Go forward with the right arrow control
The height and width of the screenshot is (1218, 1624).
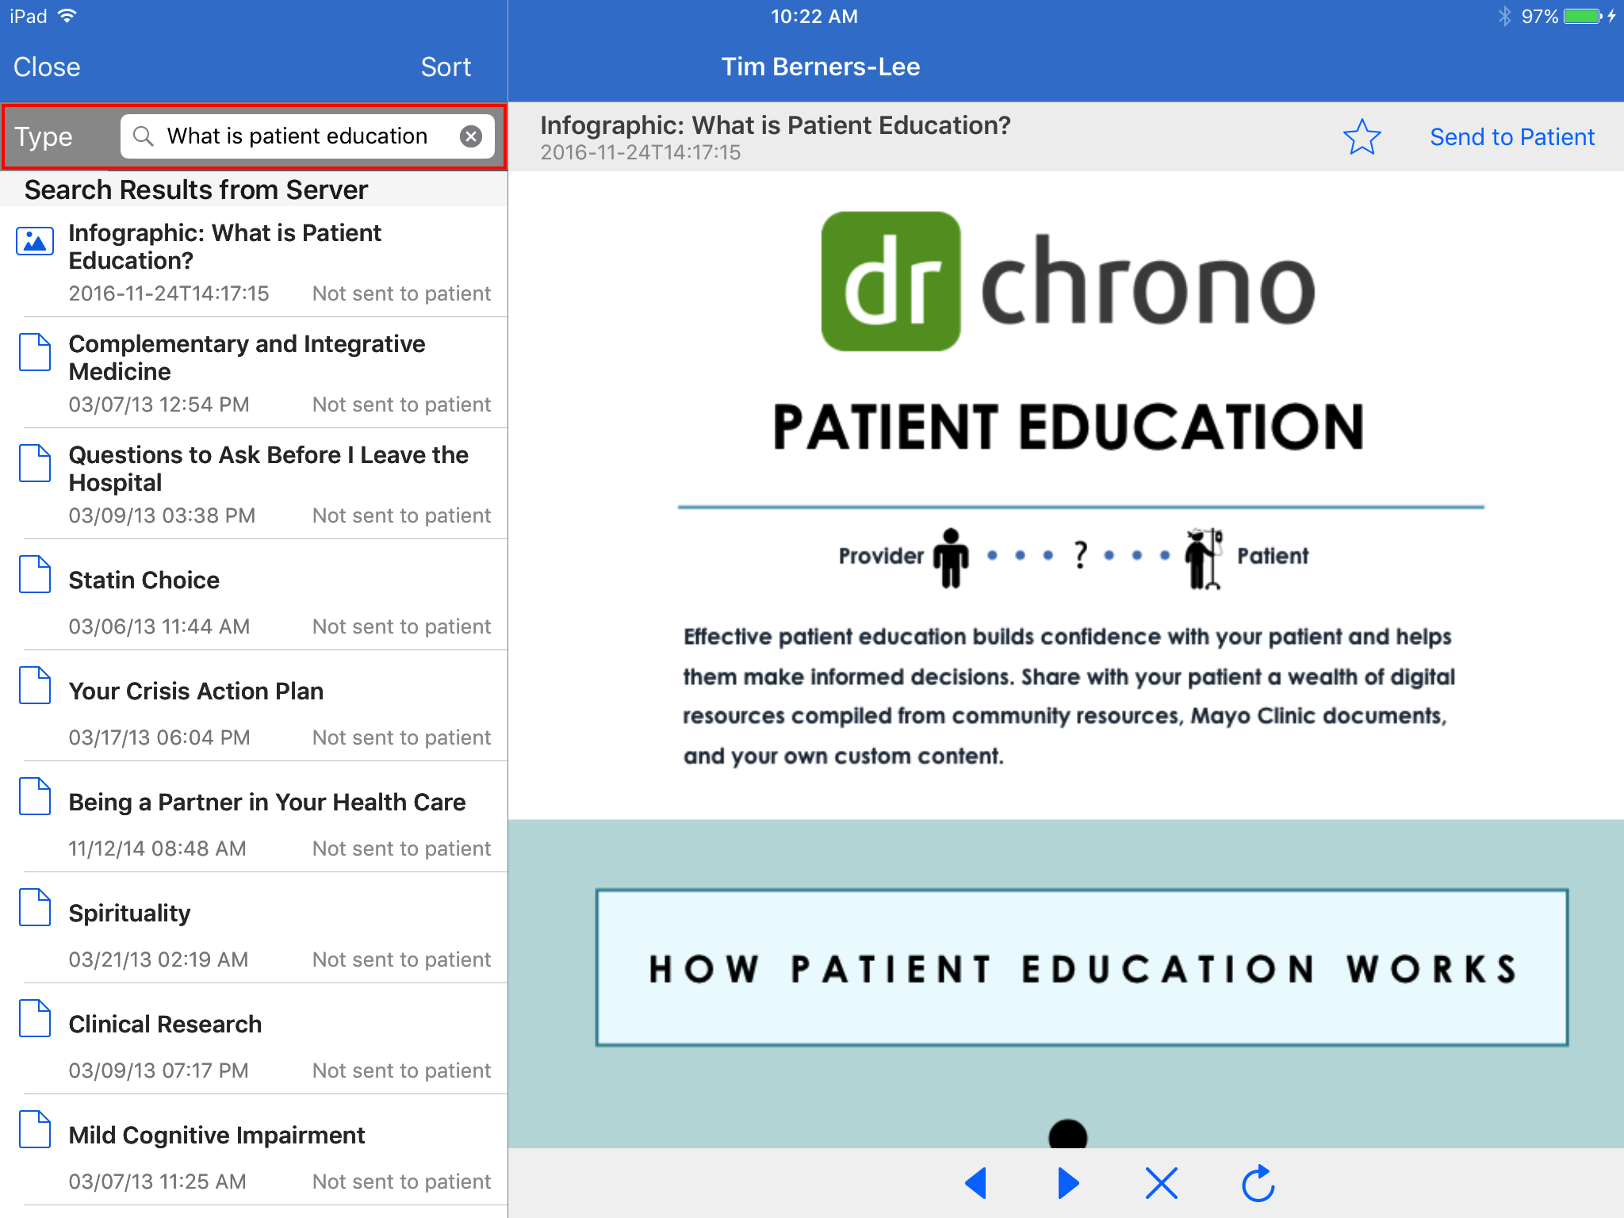pos(1068,1182)
